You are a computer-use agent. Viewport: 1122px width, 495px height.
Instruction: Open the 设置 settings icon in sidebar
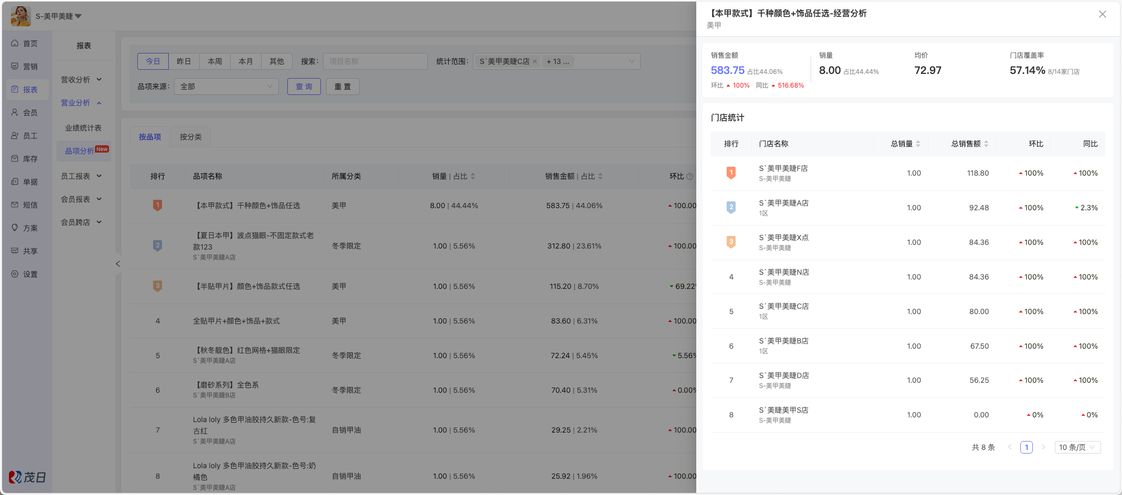click(x=15, y=274)
